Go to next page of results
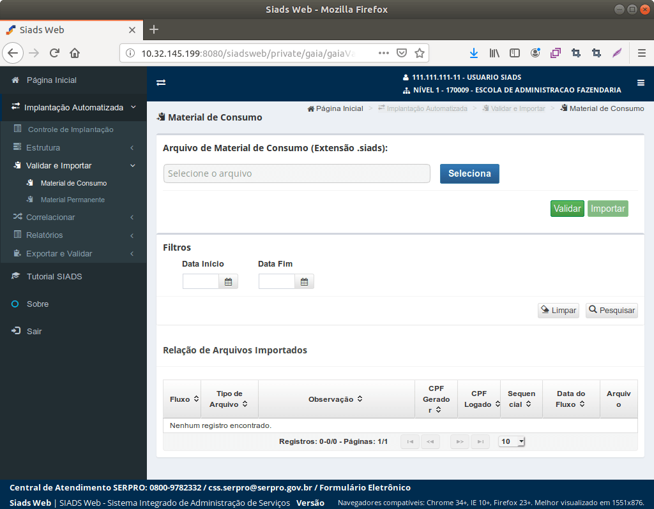Screen dimensions: 654x509 [x=460, y=441]
